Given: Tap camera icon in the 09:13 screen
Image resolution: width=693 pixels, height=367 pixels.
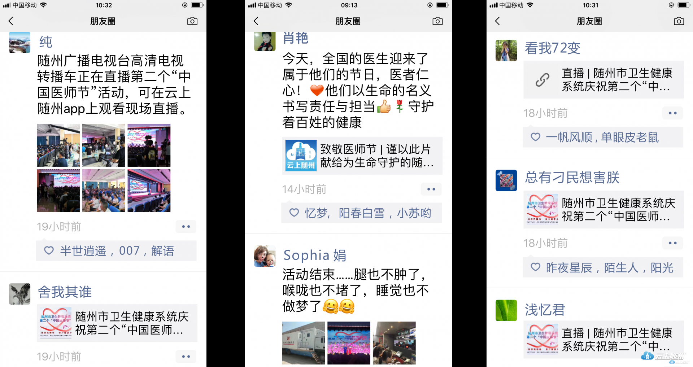Looking at the screenshot, I should click(x=437, y=21).
